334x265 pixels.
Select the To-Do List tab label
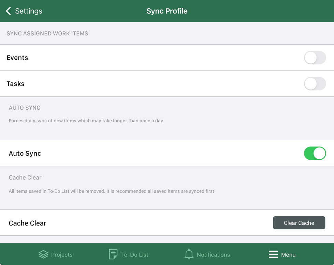coord(135,255)
